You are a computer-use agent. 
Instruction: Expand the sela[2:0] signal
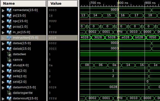click(x=3, y=71)
